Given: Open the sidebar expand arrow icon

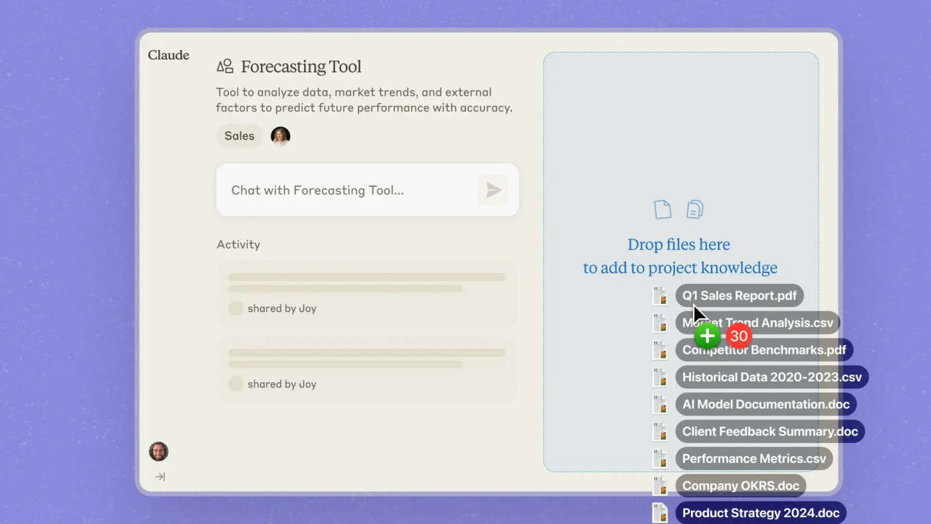Looking at the screenshot, I should 160,477.
